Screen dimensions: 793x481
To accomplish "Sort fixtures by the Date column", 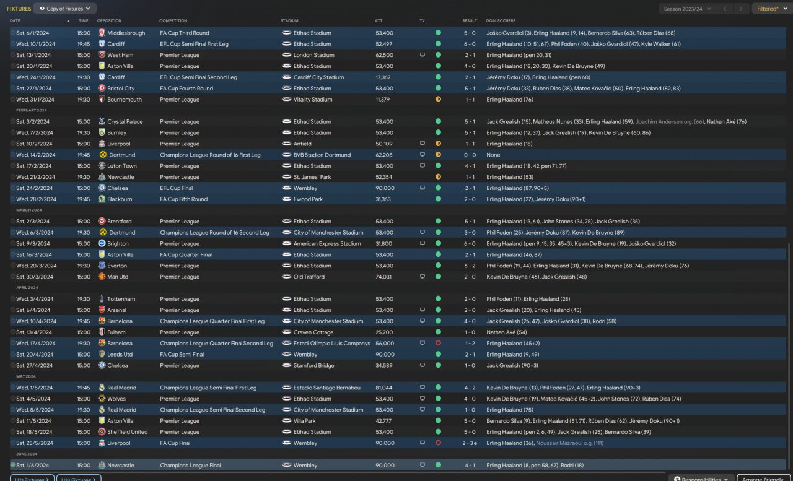I will coord(15,21).
